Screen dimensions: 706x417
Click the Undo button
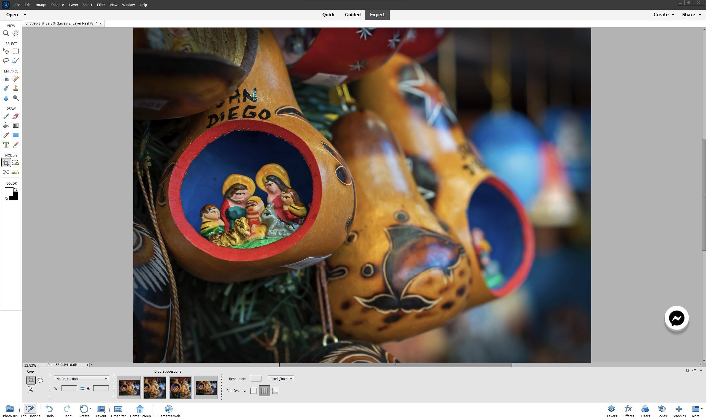(49, 411)
